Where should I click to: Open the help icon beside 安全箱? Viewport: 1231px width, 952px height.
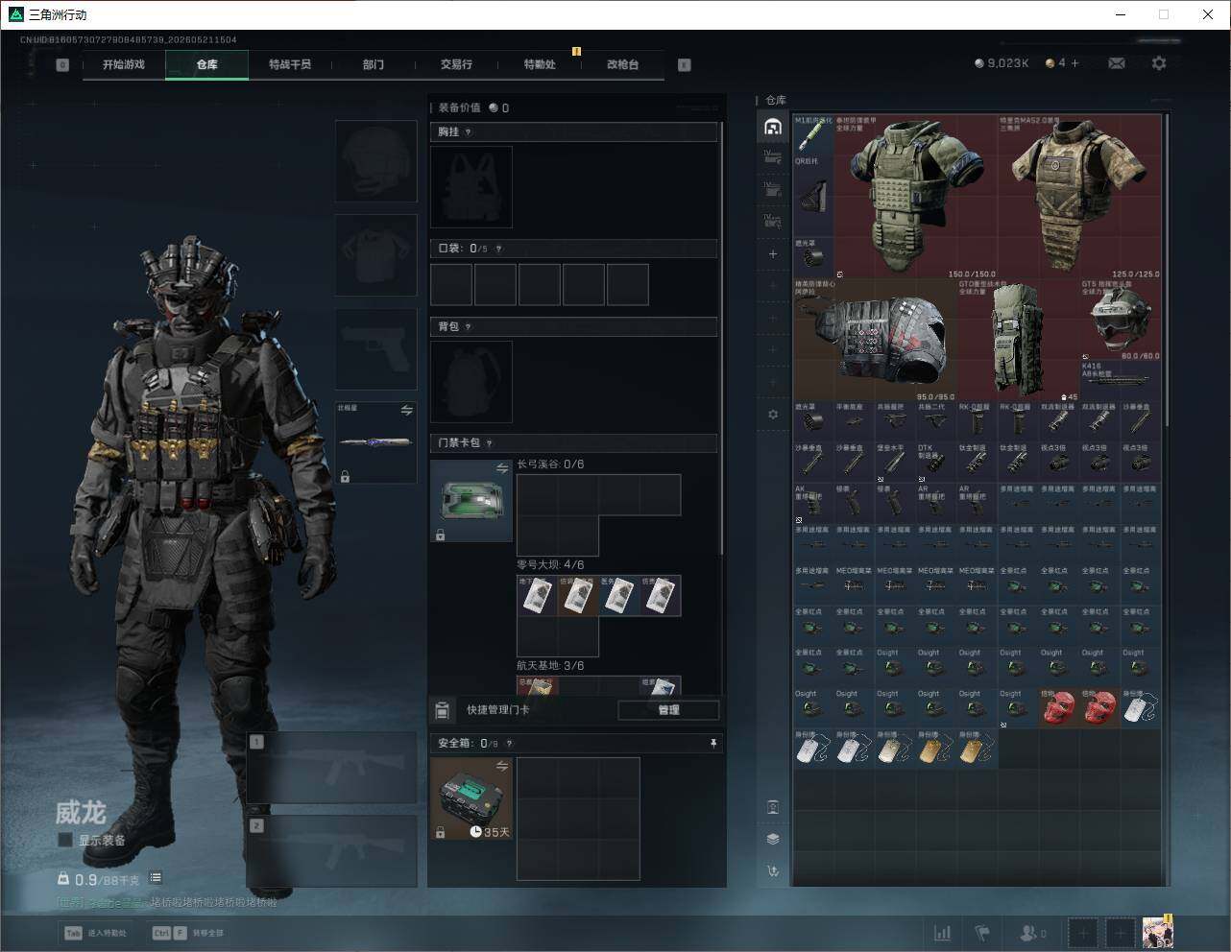pos(509,743)
